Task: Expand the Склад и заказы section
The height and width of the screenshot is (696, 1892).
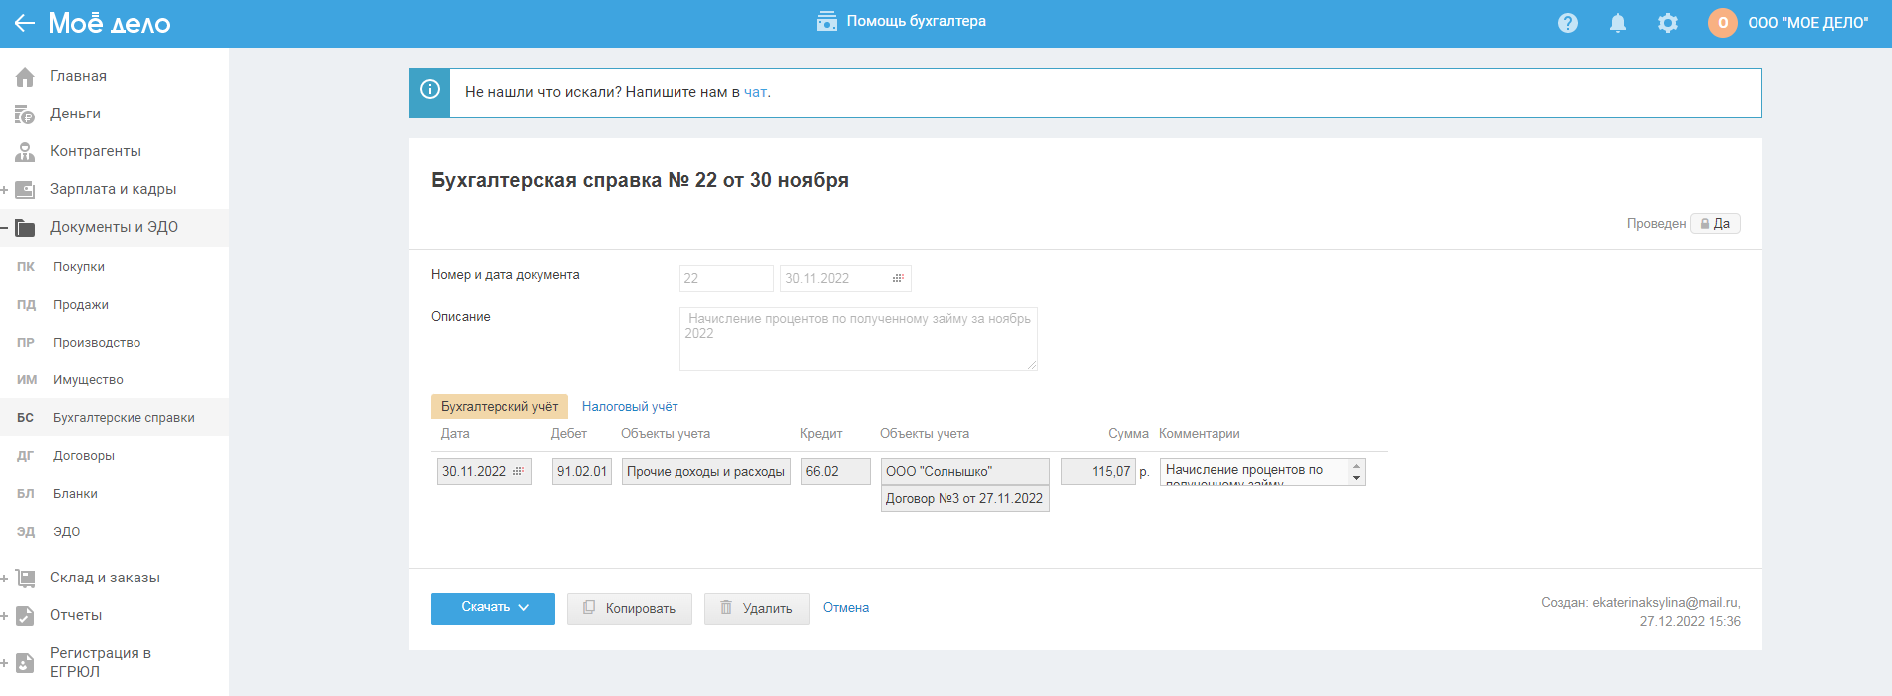Action: pos(4,578)
